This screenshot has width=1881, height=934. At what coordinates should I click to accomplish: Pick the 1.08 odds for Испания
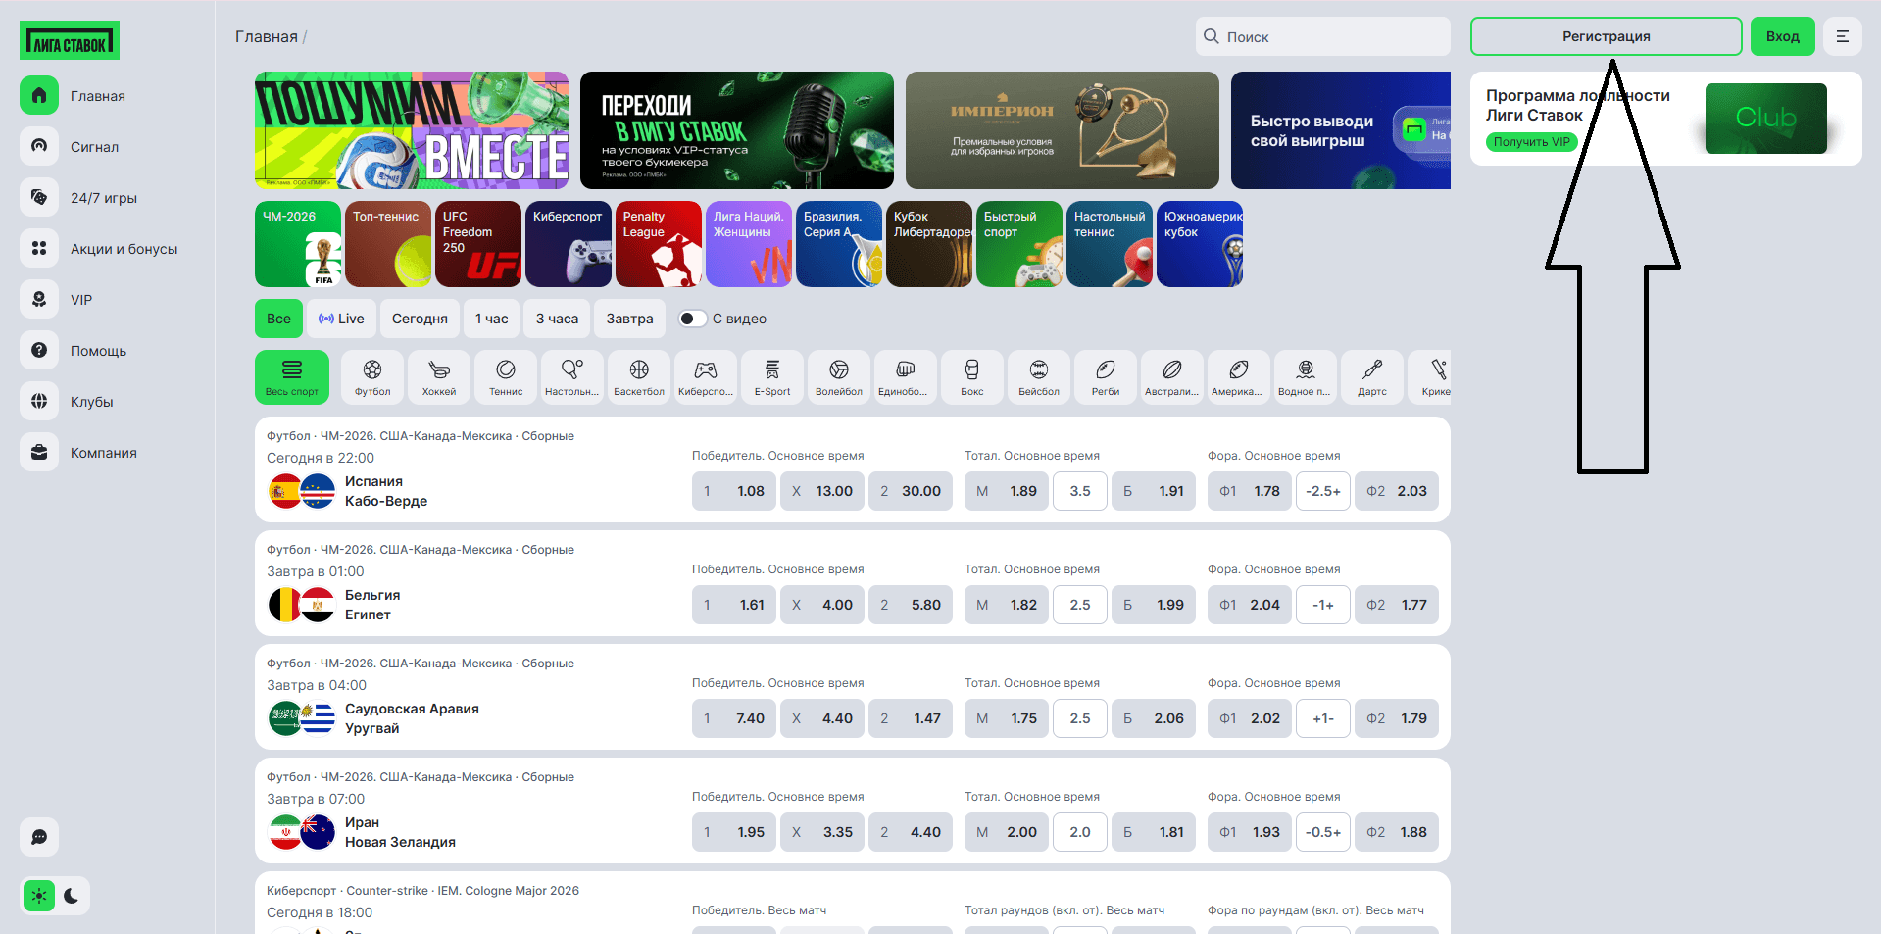(x=734, y=491)
